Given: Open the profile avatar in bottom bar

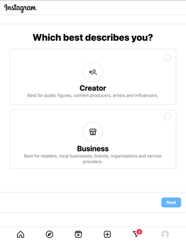Looking at the screenshot, I should pos(165,234).
